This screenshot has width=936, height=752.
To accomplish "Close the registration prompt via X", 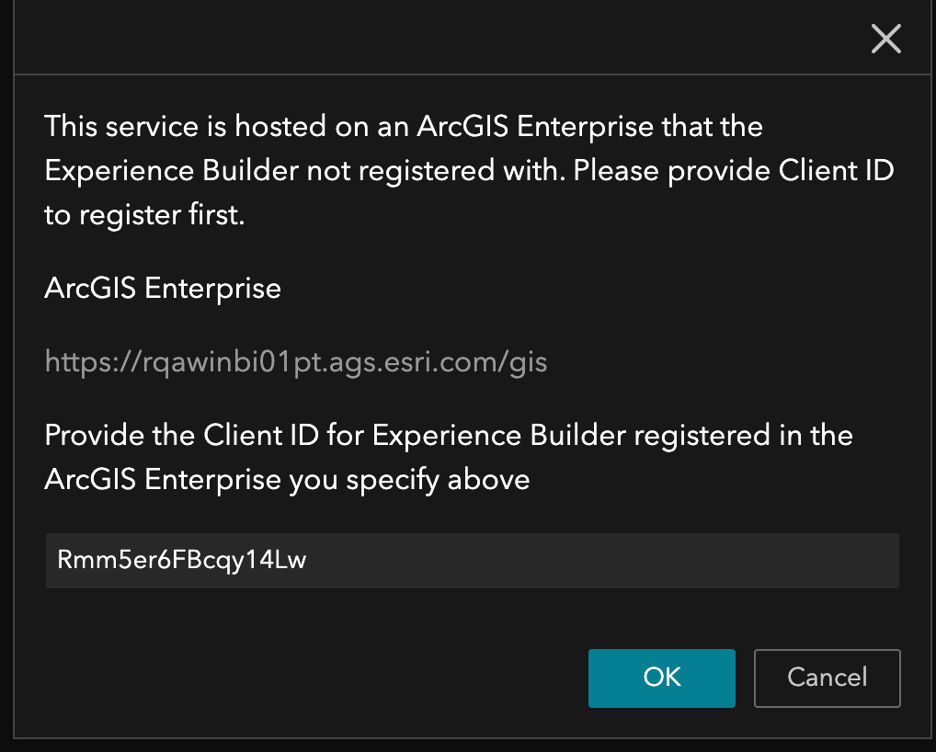I will point(885,39).
